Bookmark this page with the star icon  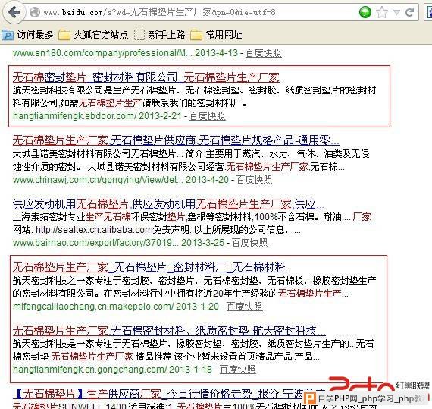click(381, 12)
